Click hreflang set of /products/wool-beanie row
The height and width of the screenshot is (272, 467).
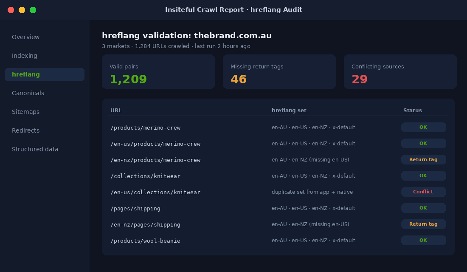[x=313, y=241]
